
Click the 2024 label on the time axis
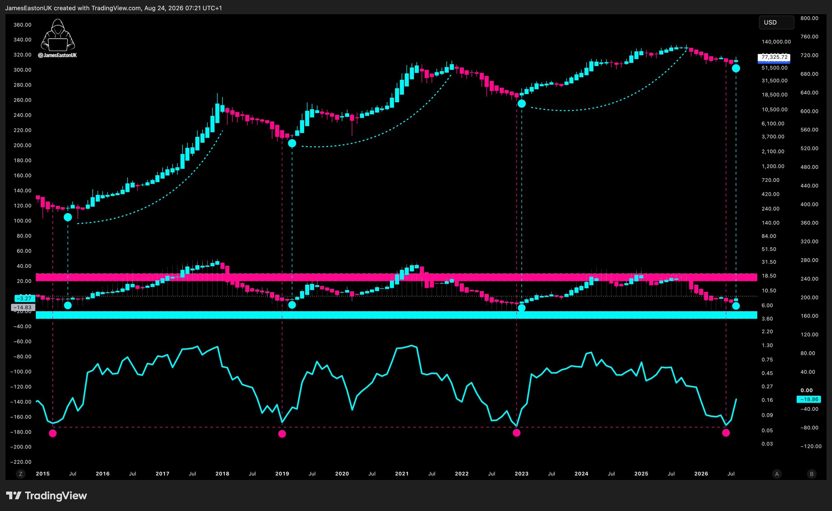tap(581, 474)
